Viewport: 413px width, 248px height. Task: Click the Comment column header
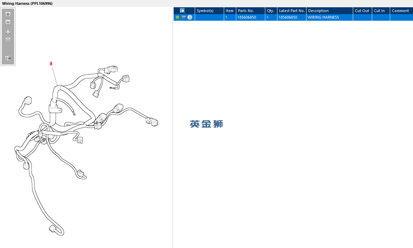(x=401, y=10)
